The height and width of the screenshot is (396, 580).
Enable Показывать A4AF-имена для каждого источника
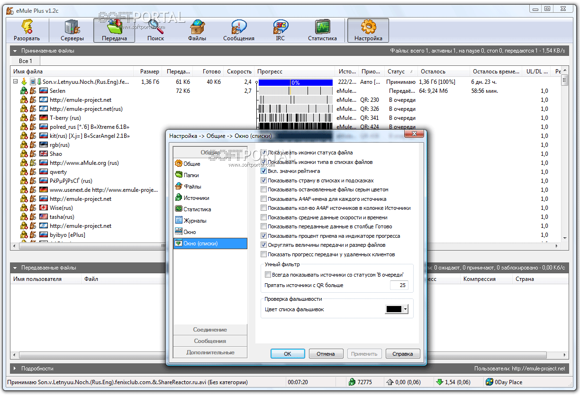264,199
